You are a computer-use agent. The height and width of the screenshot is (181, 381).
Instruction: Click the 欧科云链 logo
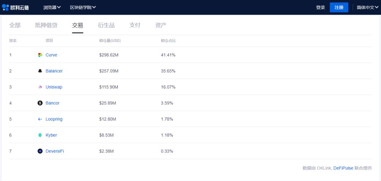tap(16, 7)
